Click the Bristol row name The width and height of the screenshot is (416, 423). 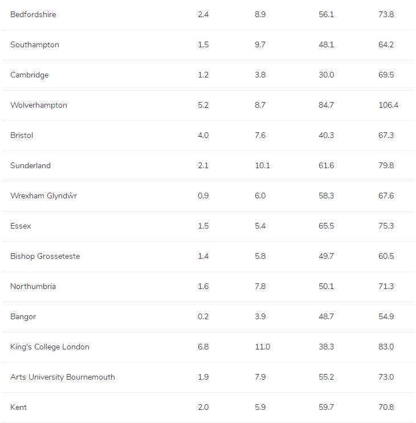pos(22,135)
